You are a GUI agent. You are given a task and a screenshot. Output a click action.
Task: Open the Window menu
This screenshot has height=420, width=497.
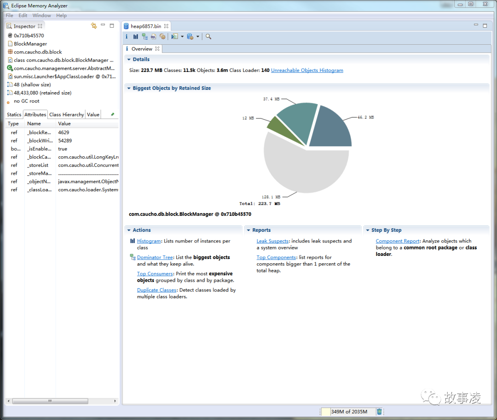(x=41, y=15)
